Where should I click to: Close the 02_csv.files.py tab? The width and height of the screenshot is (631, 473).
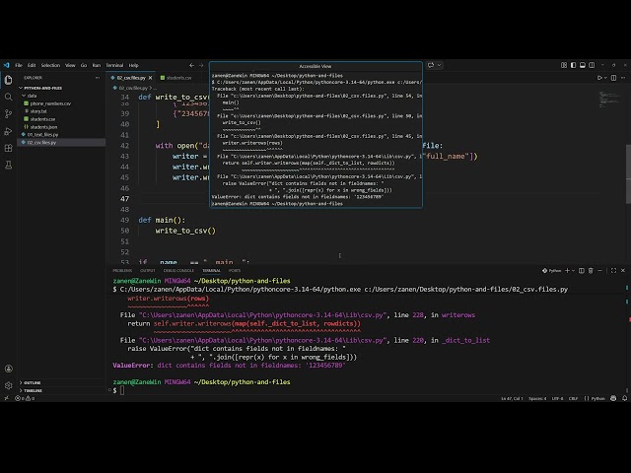pyautogui.click(x=151, y=78)
